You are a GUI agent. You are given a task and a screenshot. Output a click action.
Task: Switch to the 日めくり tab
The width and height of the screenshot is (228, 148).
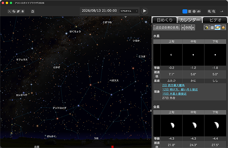tap(164, 20)
